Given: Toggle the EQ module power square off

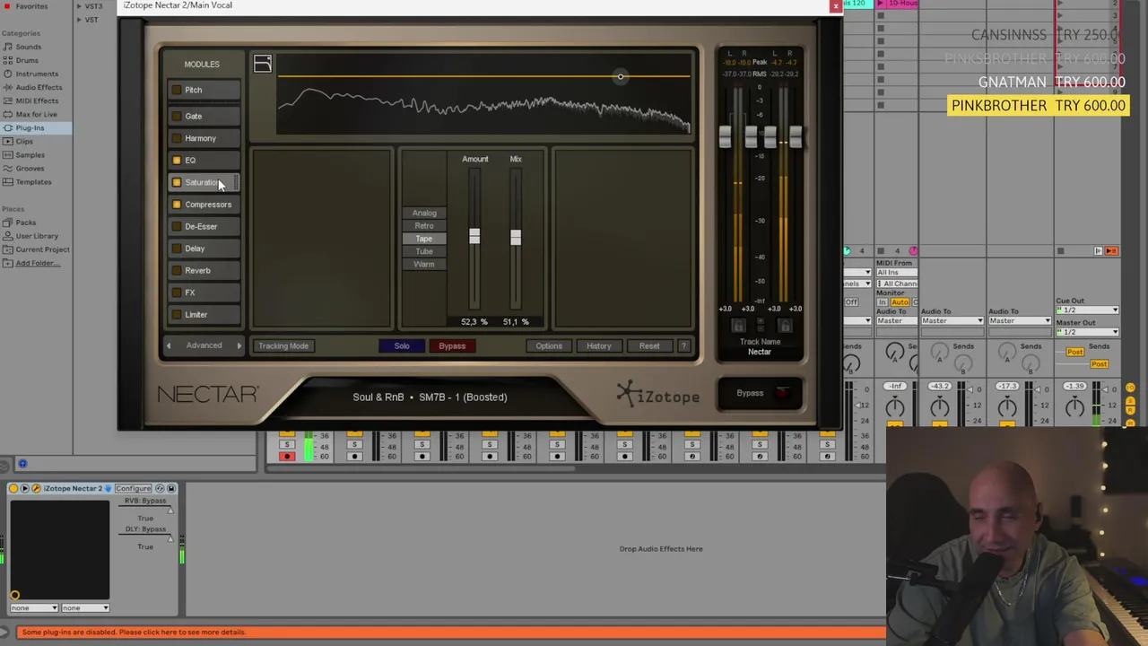Looking at the screenshot, I should [x=177, y=160].
